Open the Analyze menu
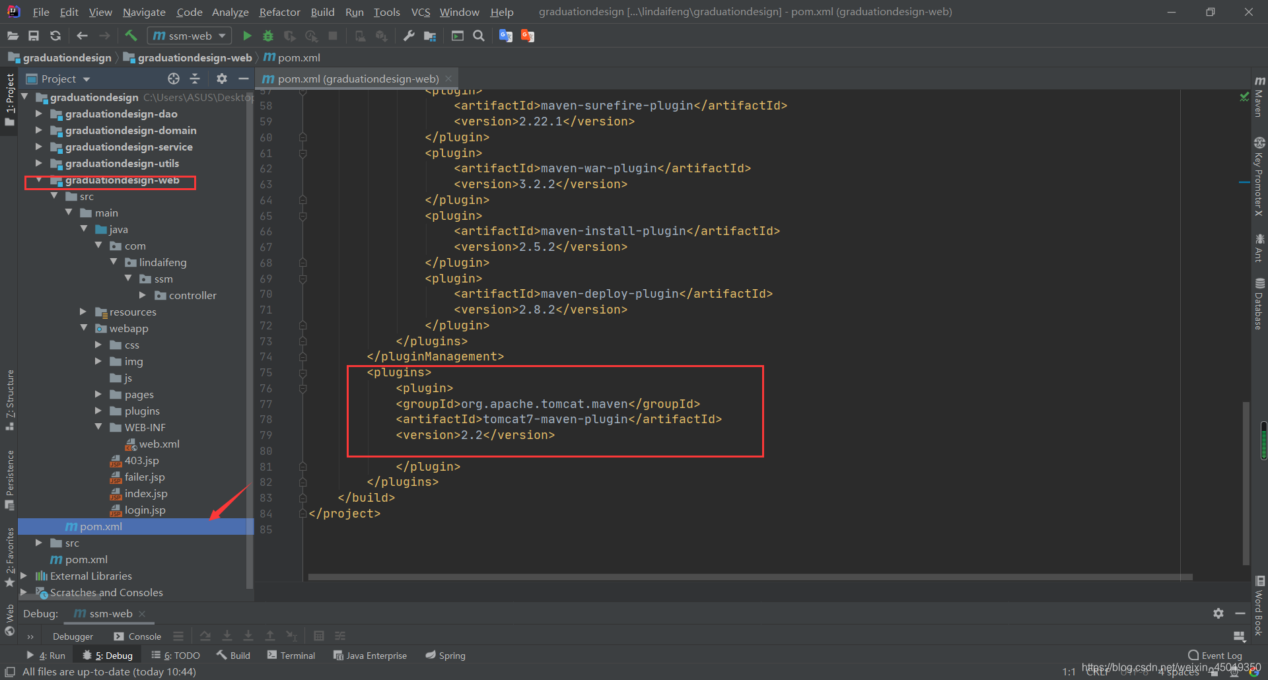This screenshot has width=1268, height=680. [230, 12]
